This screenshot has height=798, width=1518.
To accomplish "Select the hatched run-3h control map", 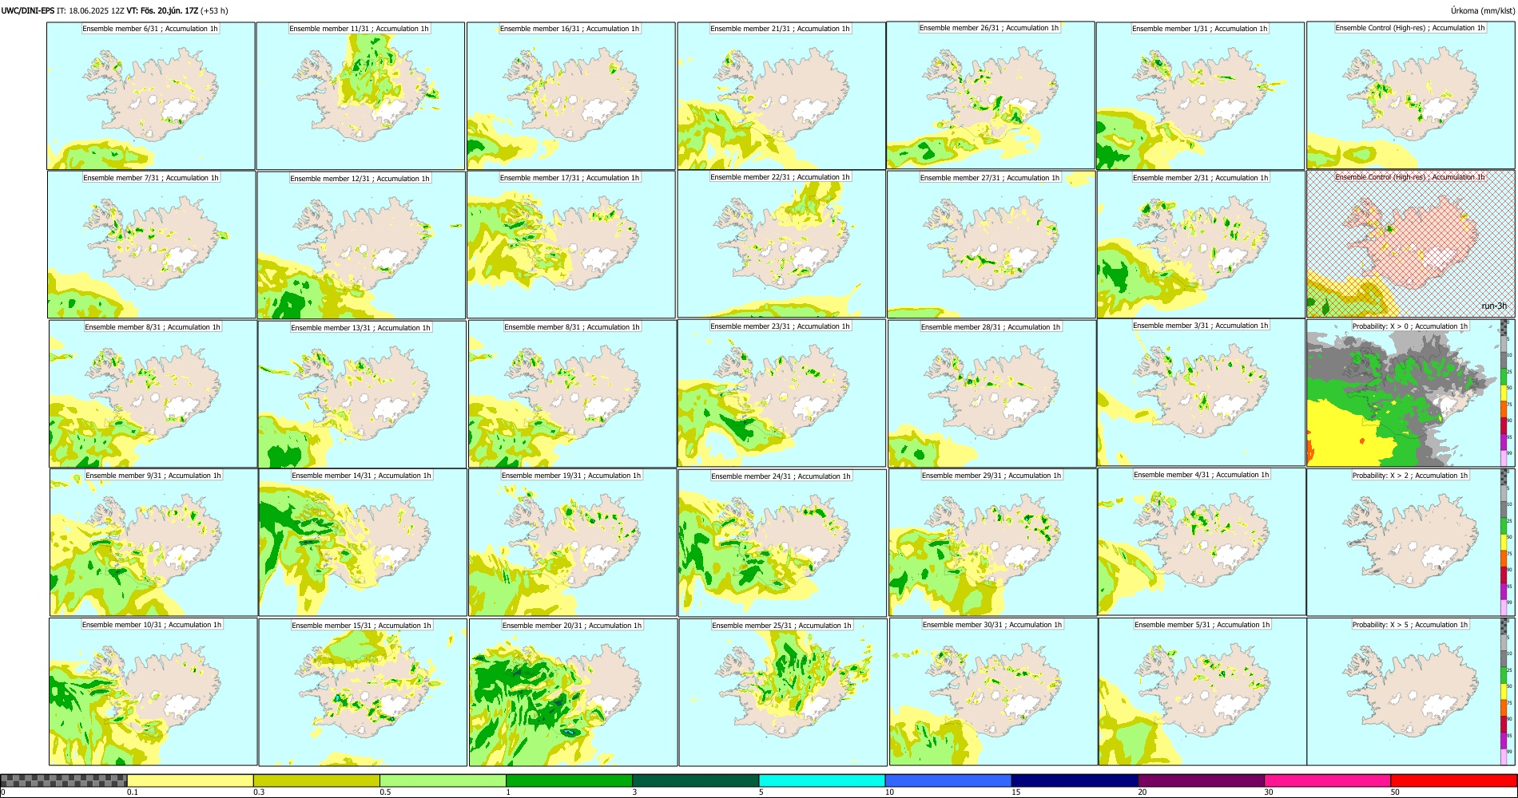I will point(1411,244).
